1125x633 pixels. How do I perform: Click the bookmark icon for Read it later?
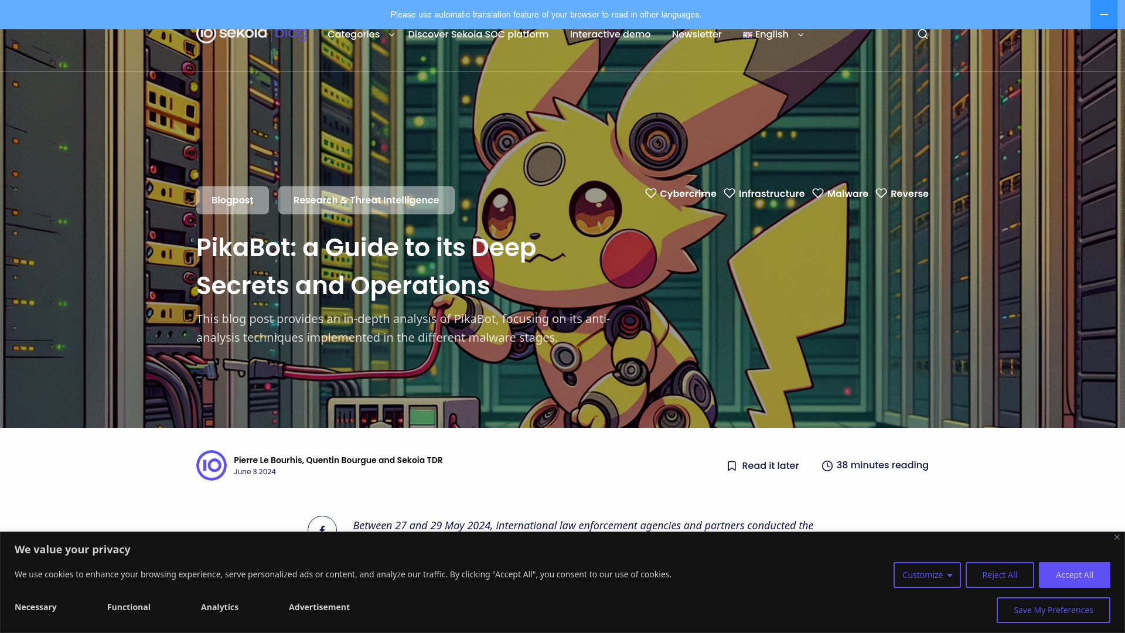(732, 466)
